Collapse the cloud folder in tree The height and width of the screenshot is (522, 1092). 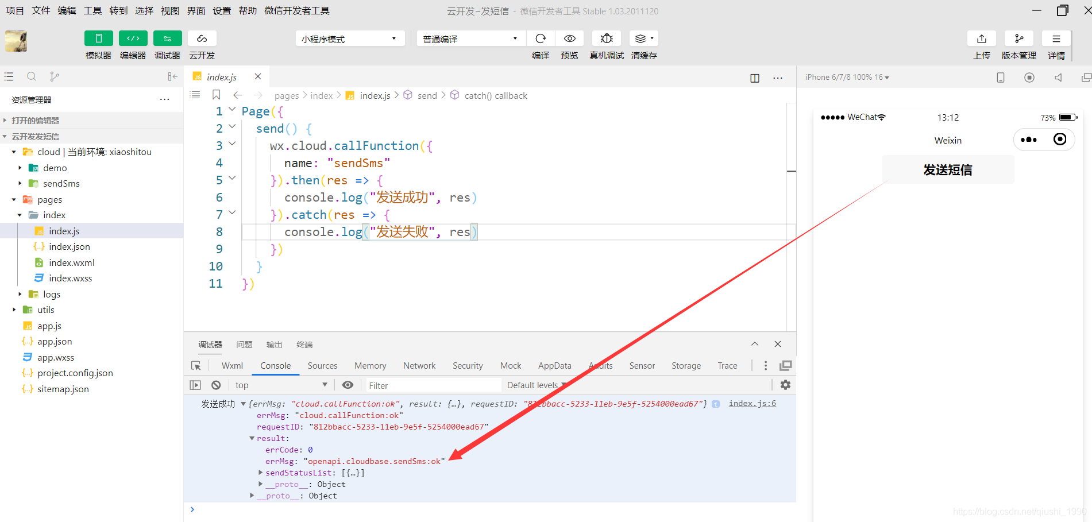click(14, 152)
